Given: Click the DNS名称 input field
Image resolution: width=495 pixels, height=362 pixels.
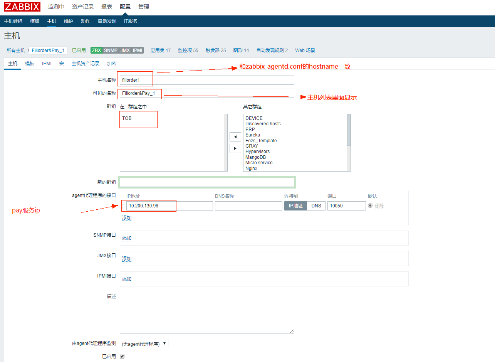Looking at the screenshot, I should [248, 206].
